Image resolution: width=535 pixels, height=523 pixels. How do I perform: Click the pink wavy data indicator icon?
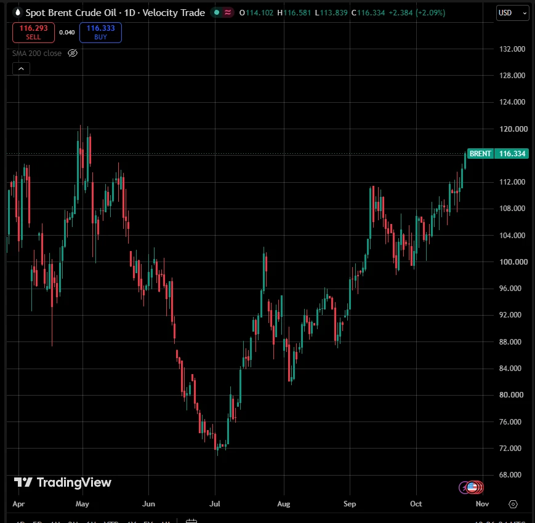(228, 13)
